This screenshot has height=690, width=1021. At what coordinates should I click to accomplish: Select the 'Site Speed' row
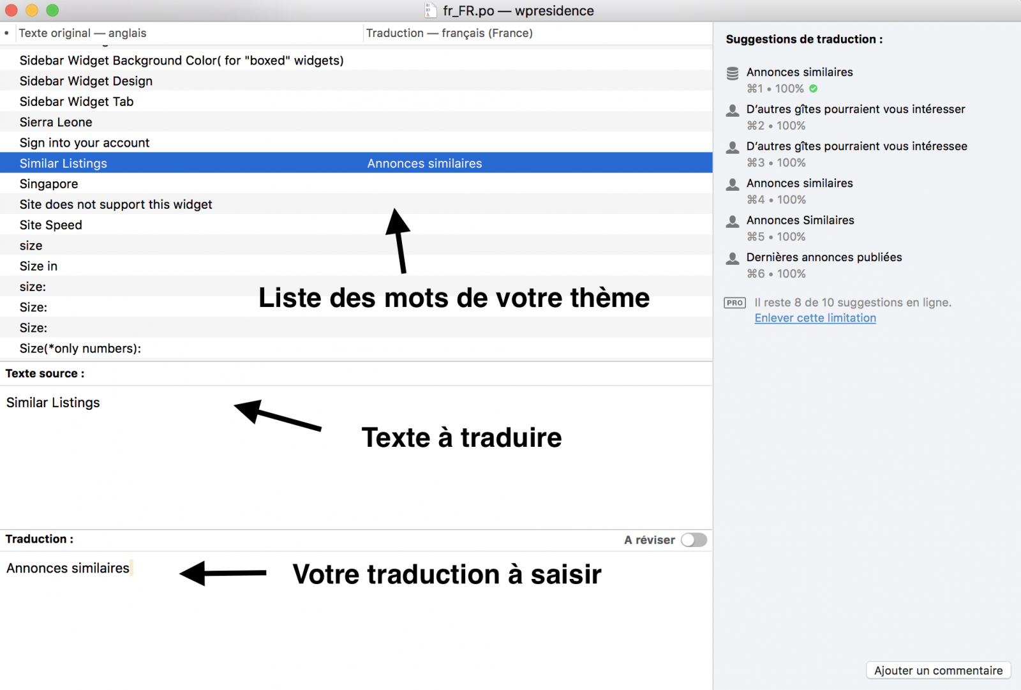pyautogui.click(x=356, y=225)
